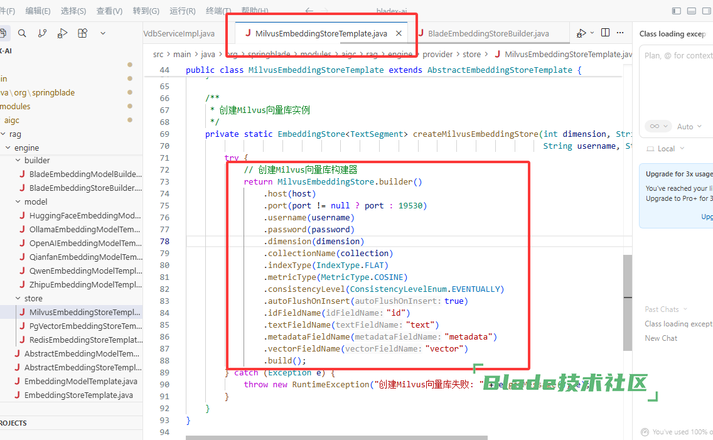
Task: Open the editor more actions ellipsis
Action: click(x=621, y=33)
